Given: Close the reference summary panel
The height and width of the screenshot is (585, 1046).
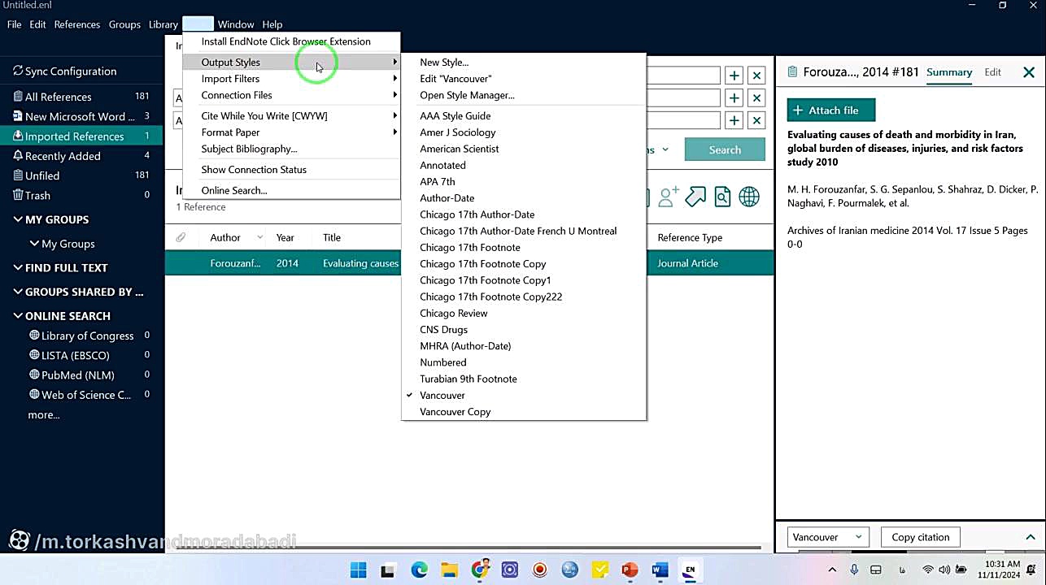Looking at the screenshot, I should [1029, 72].
